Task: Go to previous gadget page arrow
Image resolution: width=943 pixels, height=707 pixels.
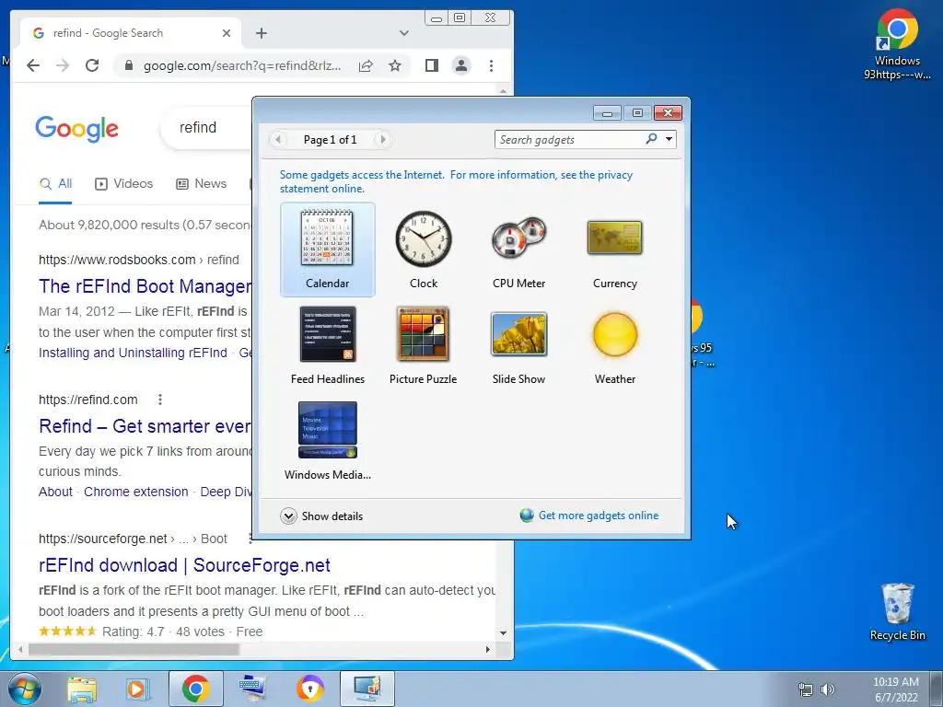Action: 278,140
